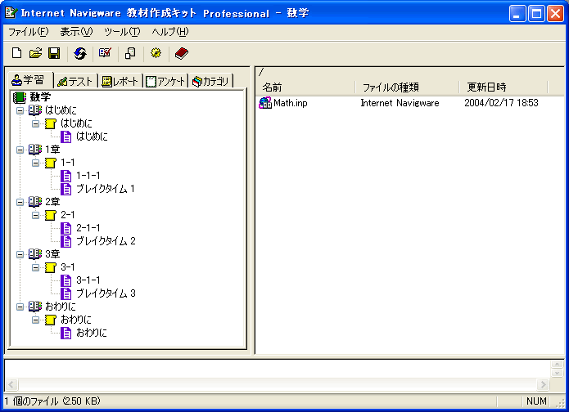
Task: Click the status bar file count text
Action: coord(52,401)
